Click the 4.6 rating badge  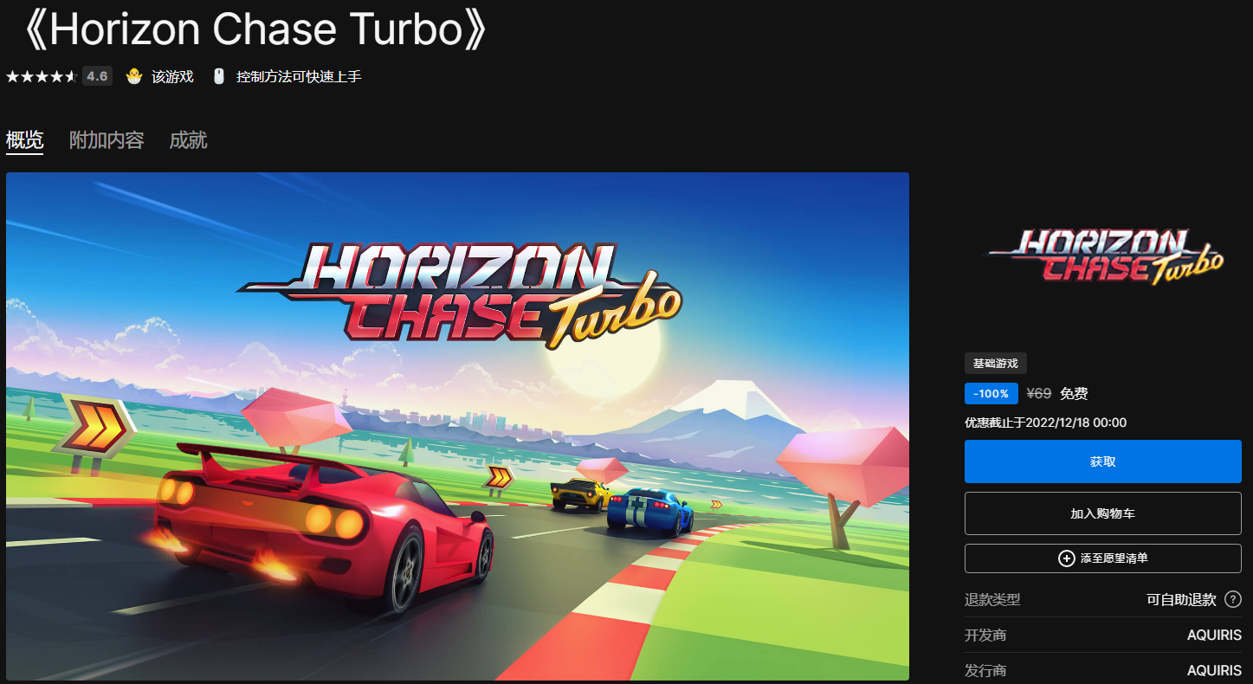point(97,76)
